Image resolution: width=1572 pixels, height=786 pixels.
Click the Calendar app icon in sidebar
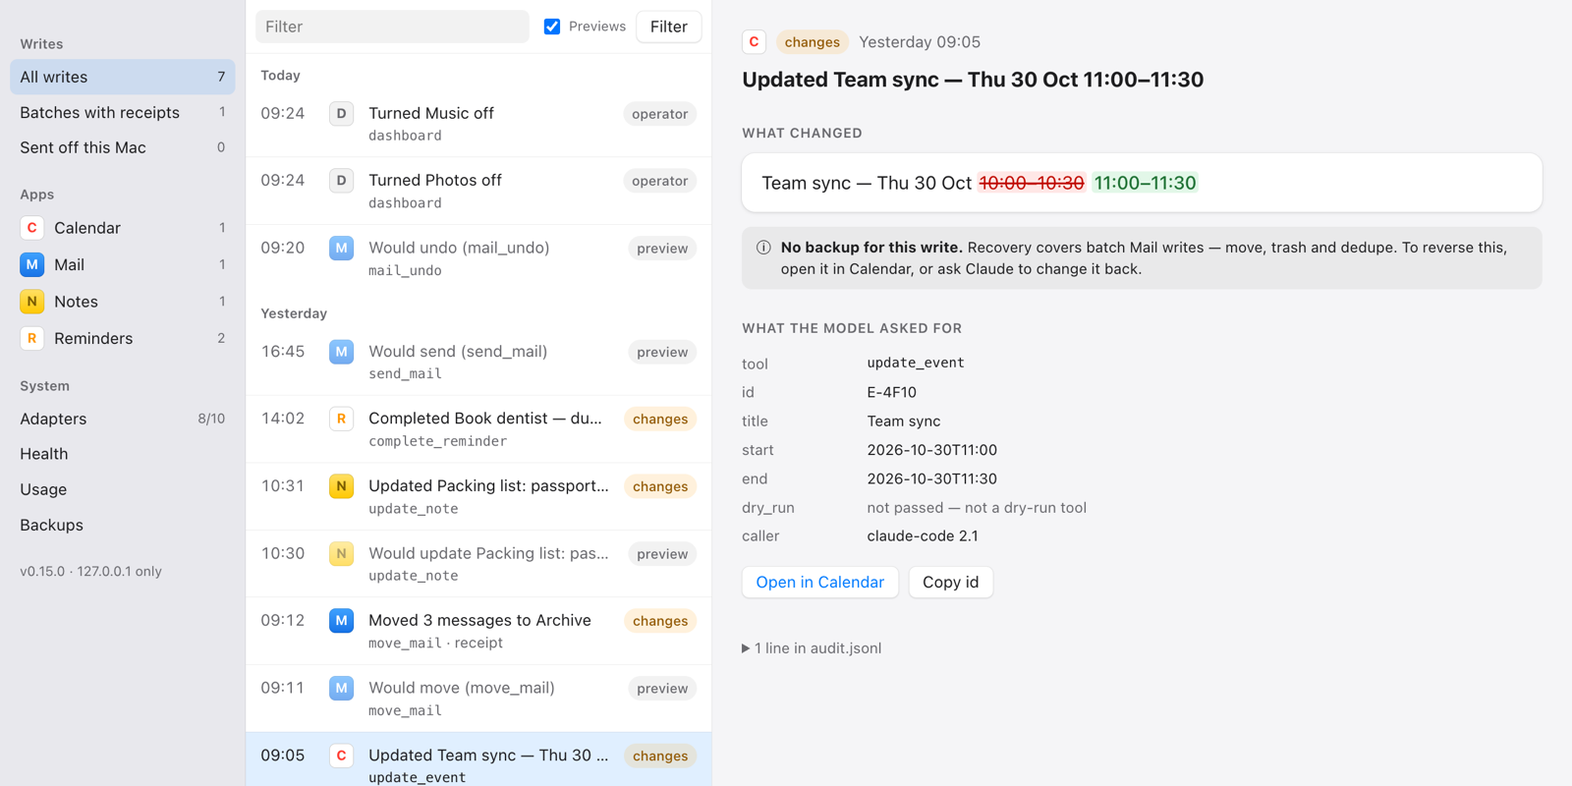click(31, 228)
